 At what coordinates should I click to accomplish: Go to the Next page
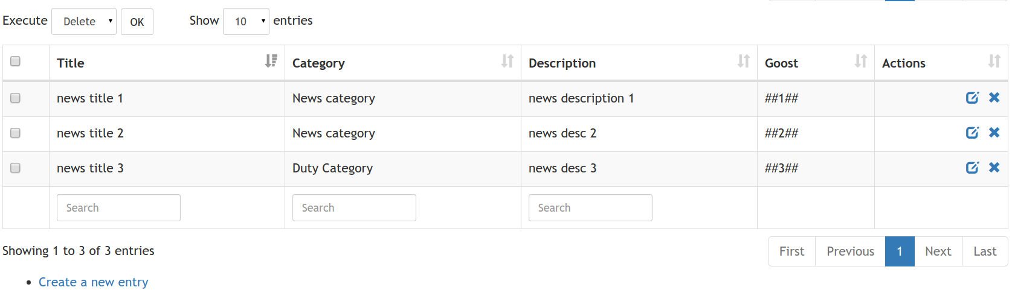(x=938, y=251)
